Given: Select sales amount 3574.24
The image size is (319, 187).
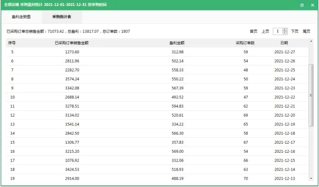Looking at the screenshot, I should pos(72,79).
